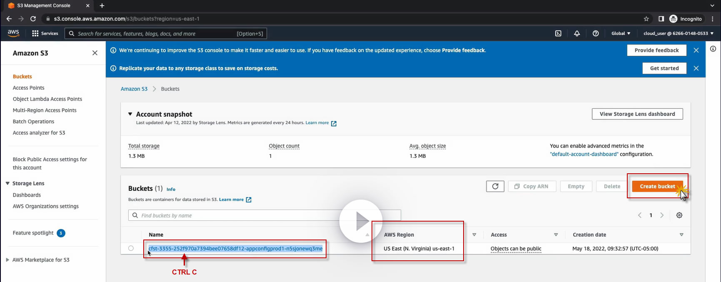This screenshot has width=721, height=282.
Task: Focus the Find buckets by name field
Action: [x=264, y=215]
